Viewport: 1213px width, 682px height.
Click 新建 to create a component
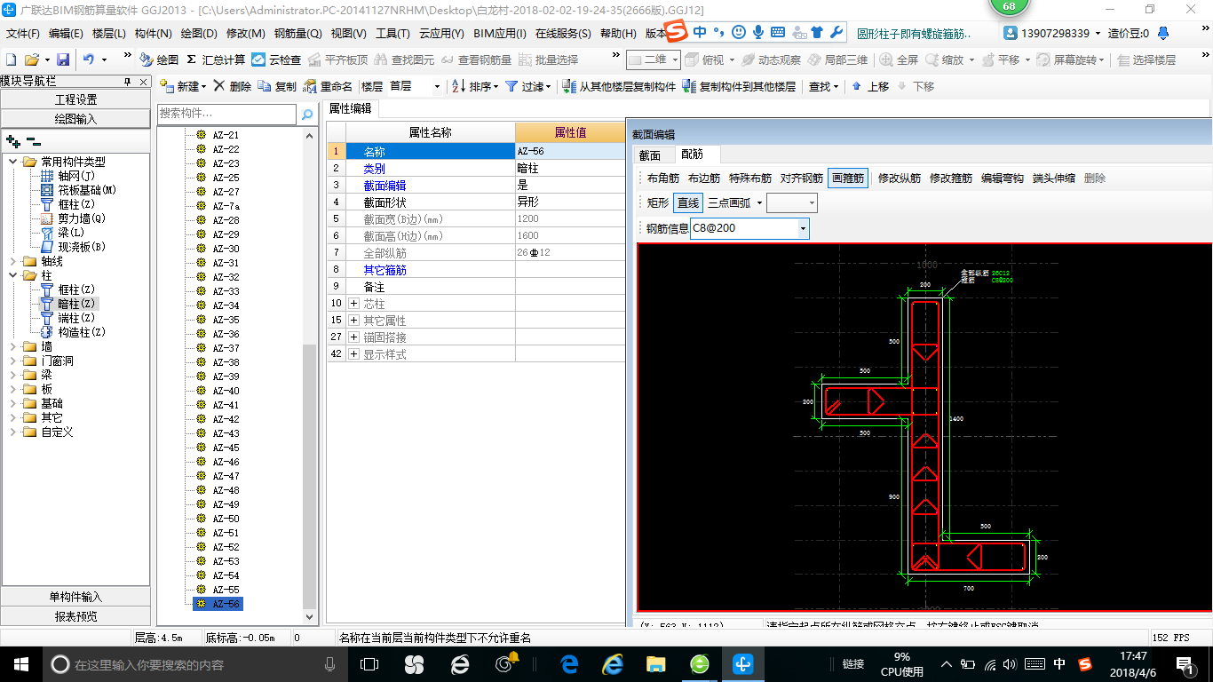tap(183, 86)
